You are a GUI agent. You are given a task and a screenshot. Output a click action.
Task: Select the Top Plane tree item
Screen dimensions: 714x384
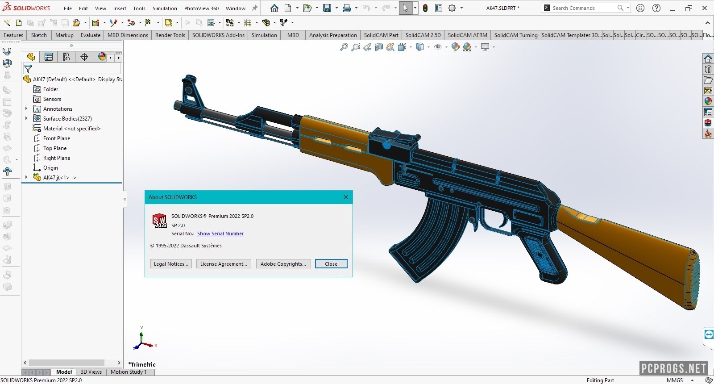pos(55,148)
